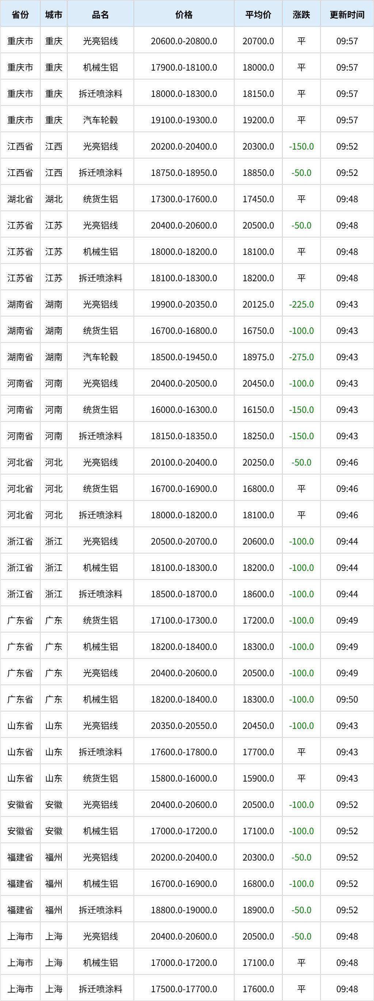This screenshot has width=374, height=1001.
Task: Click average price 17200.0
Action: coord(258,621)
